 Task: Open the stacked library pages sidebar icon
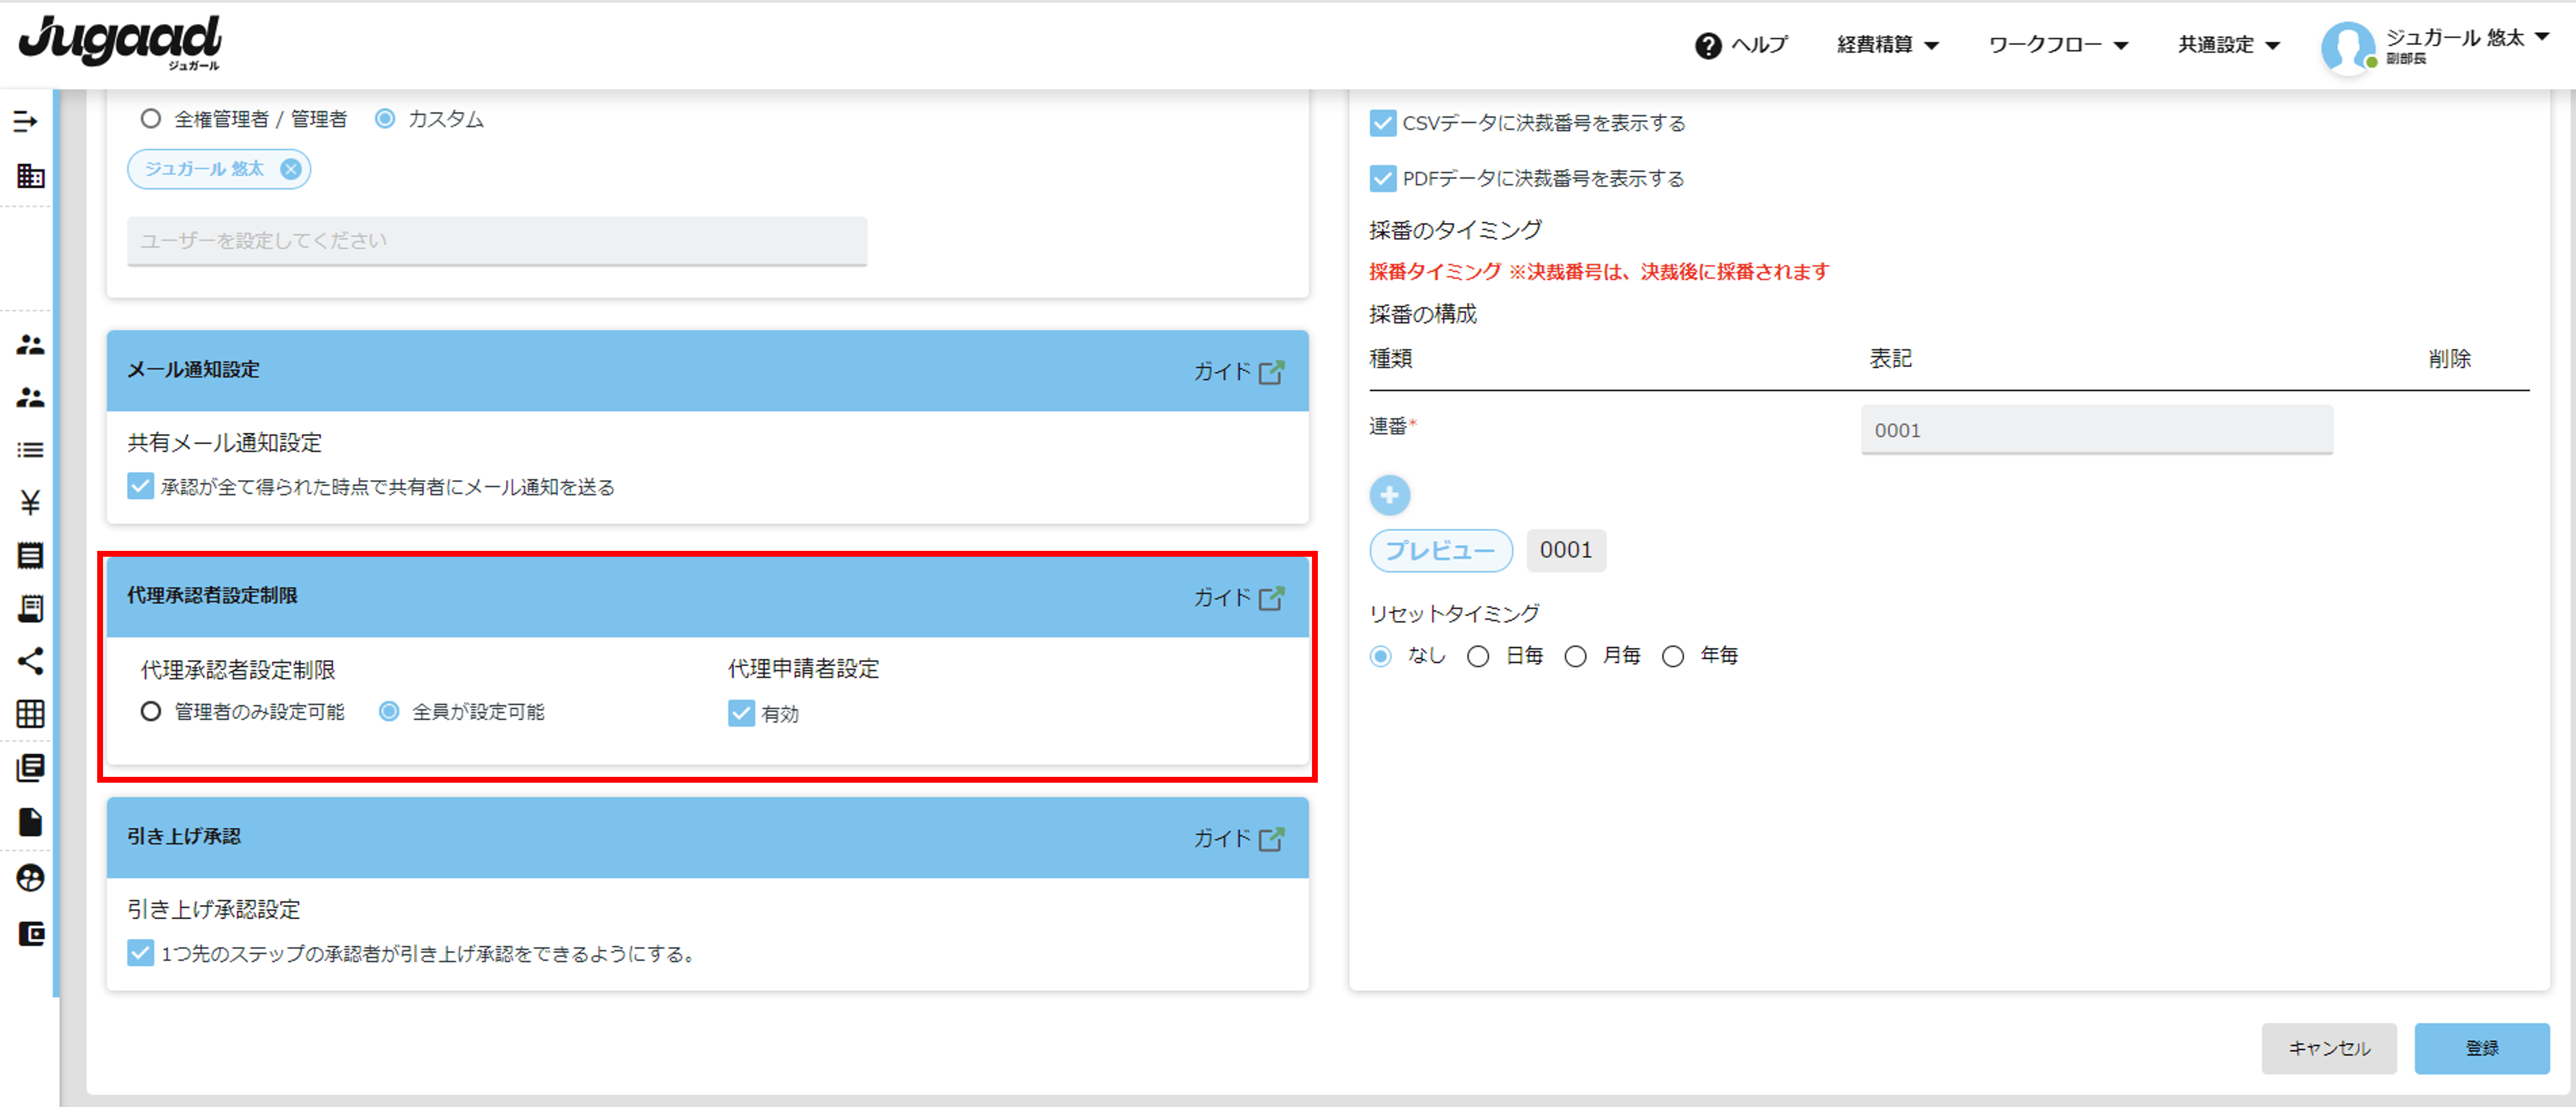(x=30, y=768)
